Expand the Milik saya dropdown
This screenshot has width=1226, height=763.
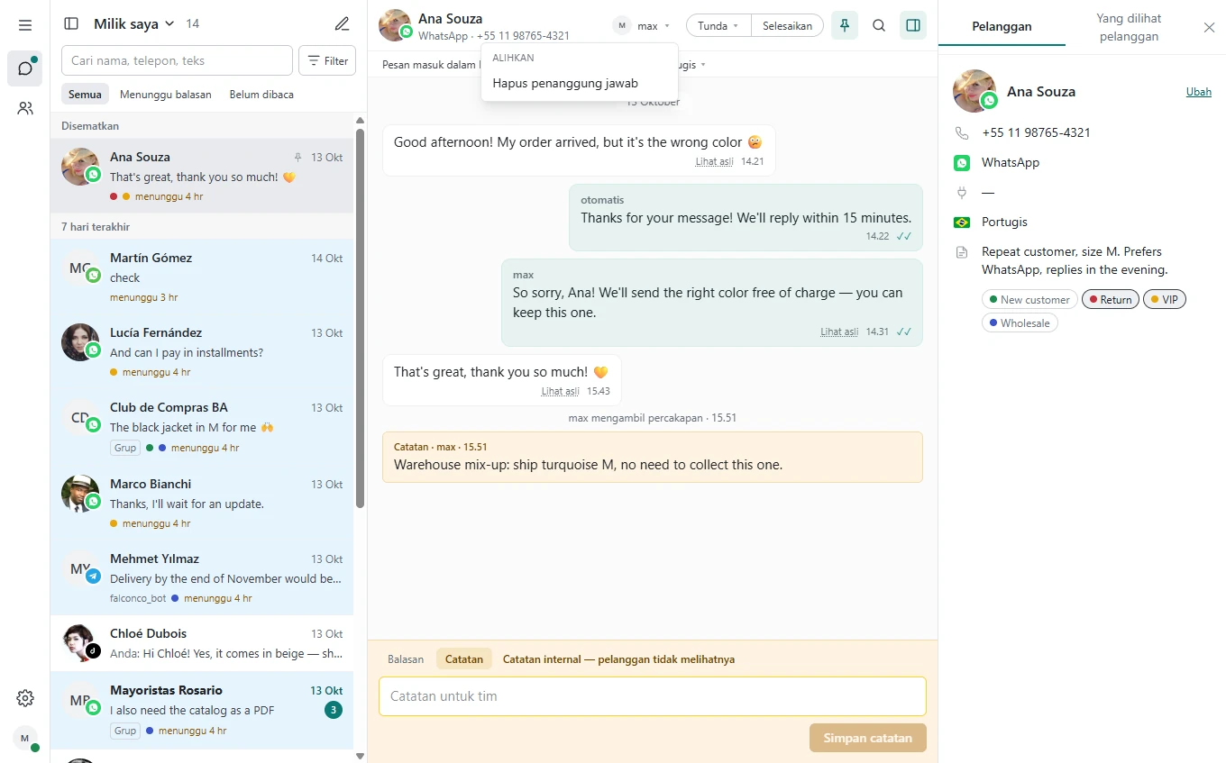click(134, 24)
